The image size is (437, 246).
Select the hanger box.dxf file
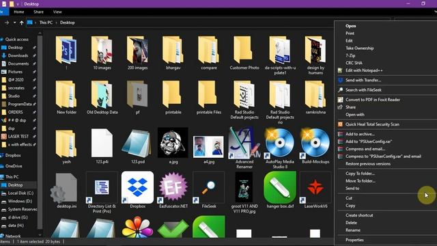coord(280,190)
